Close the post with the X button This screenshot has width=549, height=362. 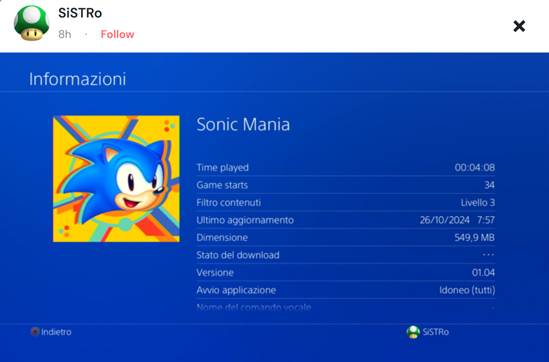tap(519, 26)
